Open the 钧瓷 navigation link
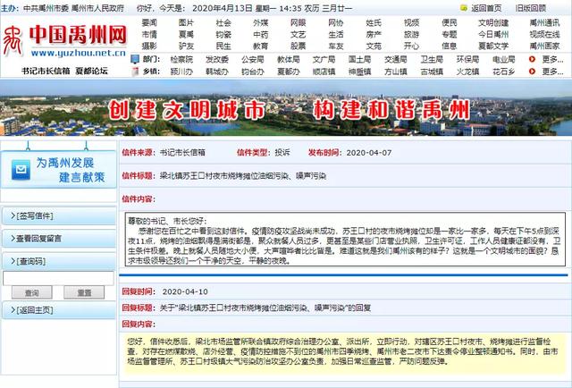Screen dimensions: 572x388 pyautogui.click(x=223, y=35)
